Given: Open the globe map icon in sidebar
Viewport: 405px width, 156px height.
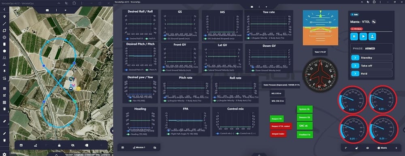Looking at the screenshot, I should point(4,37).
